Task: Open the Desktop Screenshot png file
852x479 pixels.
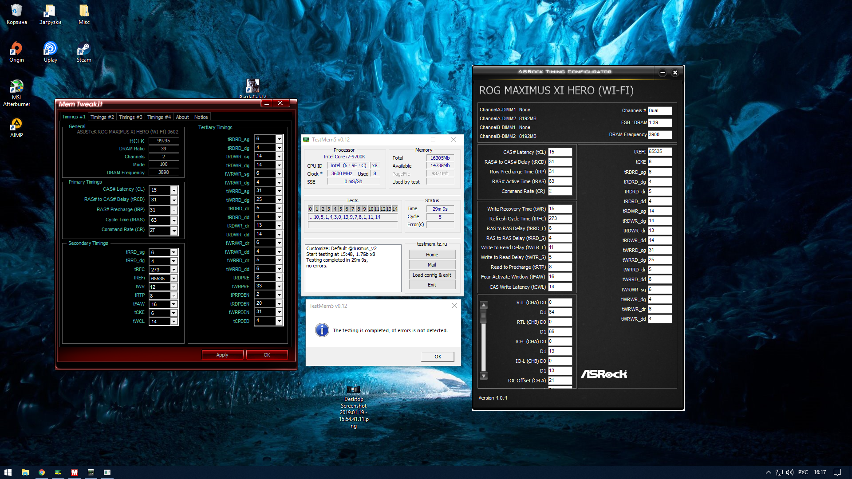Action: point(354,390)
